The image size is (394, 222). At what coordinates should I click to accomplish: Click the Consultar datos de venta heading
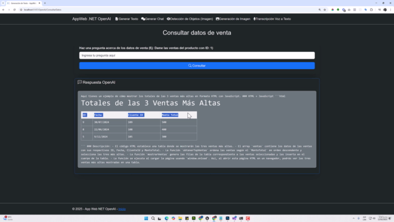tap(197, 33)
